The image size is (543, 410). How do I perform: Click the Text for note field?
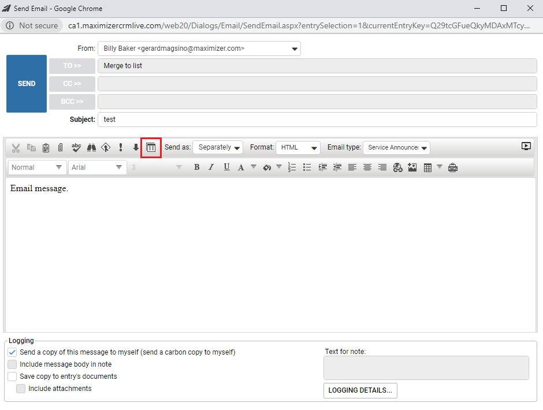(x=426, y=368)
